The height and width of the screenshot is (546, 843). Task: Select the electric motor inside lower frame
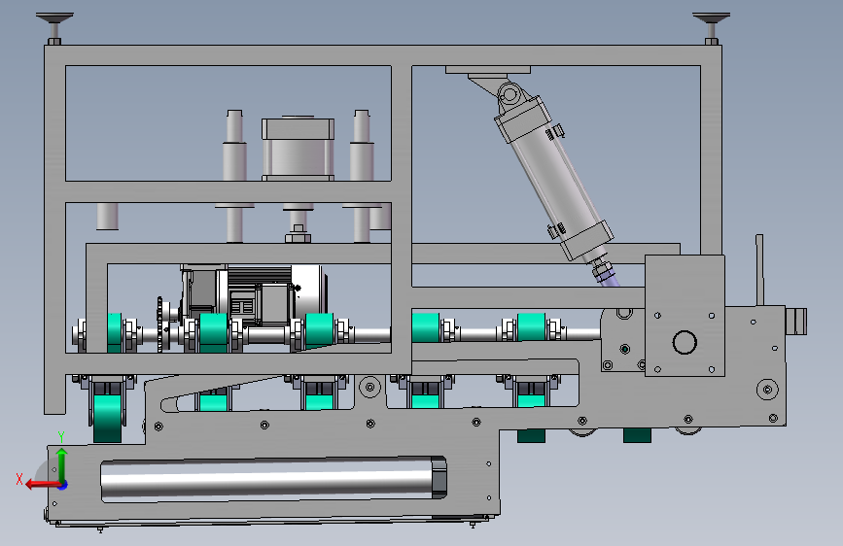coord(254,294)
